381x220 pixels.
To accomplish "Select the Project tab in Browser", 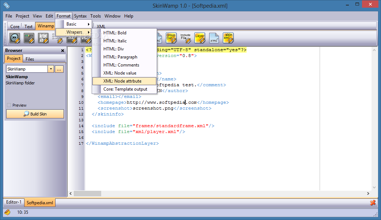I will click(x=14, y=58).
